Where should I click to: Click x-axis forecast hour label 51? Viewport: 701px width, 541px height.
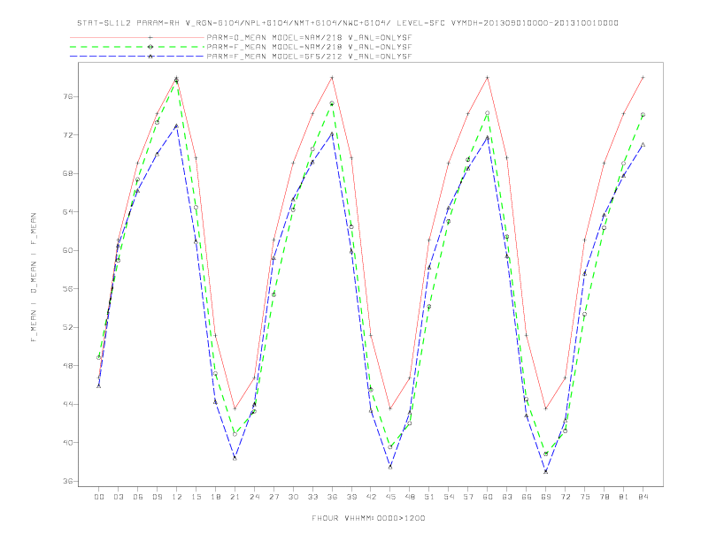[429, 497]
